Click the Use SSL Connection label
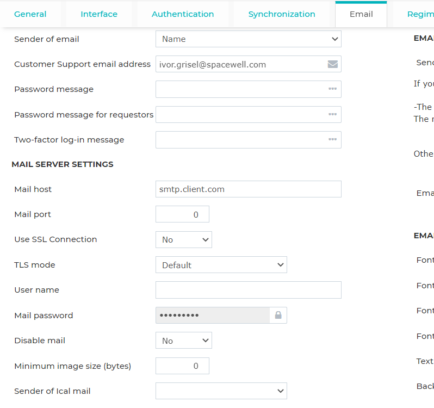This screenshot has height=408, width=434. pos(55,239)
